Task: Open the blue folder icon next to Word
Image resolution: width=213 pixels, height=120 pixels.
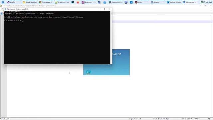Action: point(105,2)
